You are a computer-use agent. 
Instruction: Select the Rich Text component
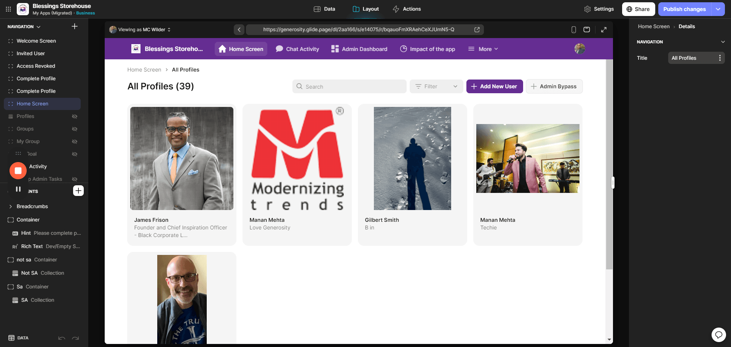(x=46, y=247)
